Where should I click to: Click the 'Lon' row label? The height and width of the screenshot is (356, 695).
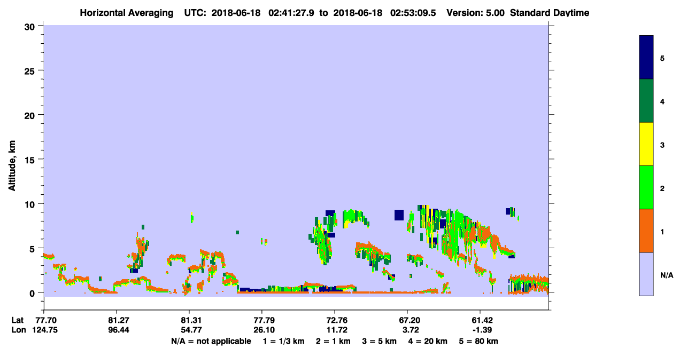click(18, 330)
